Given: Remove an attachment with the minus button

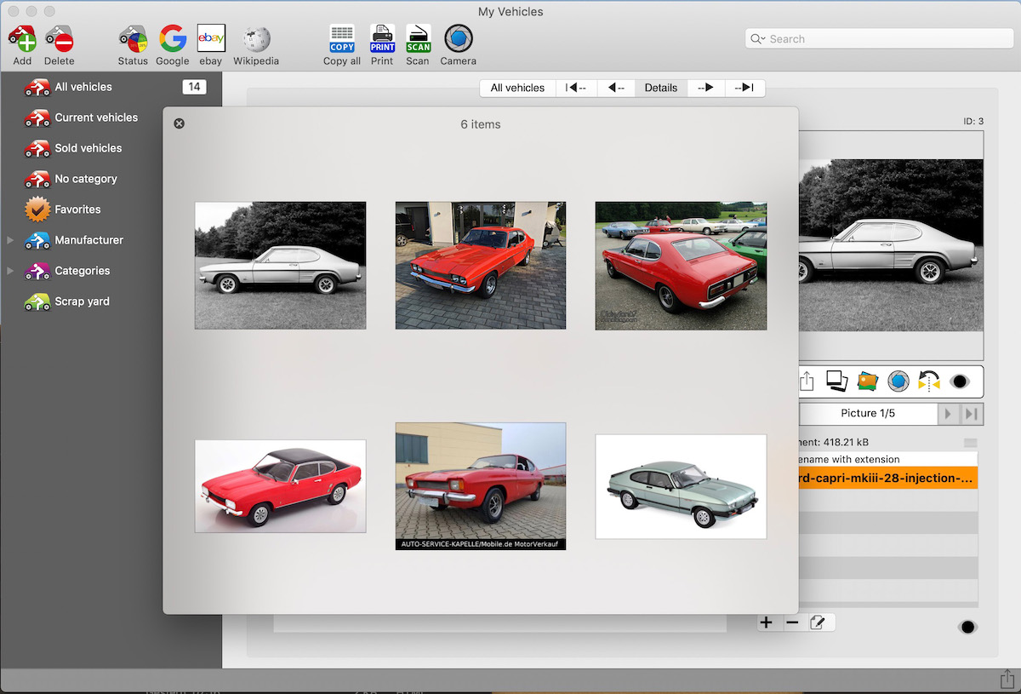Looking at the screenshot, I should [792, 622].
